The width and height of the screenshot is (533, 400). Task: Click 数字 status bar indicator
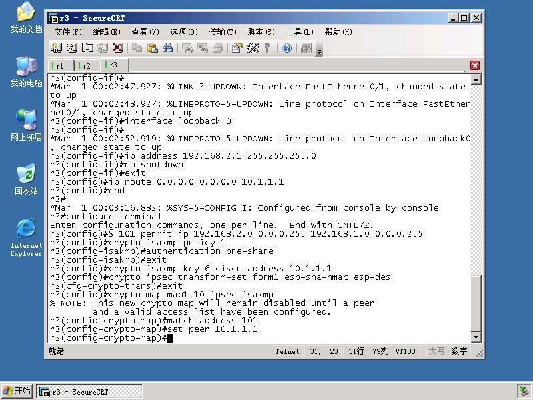tap(459, 351)
